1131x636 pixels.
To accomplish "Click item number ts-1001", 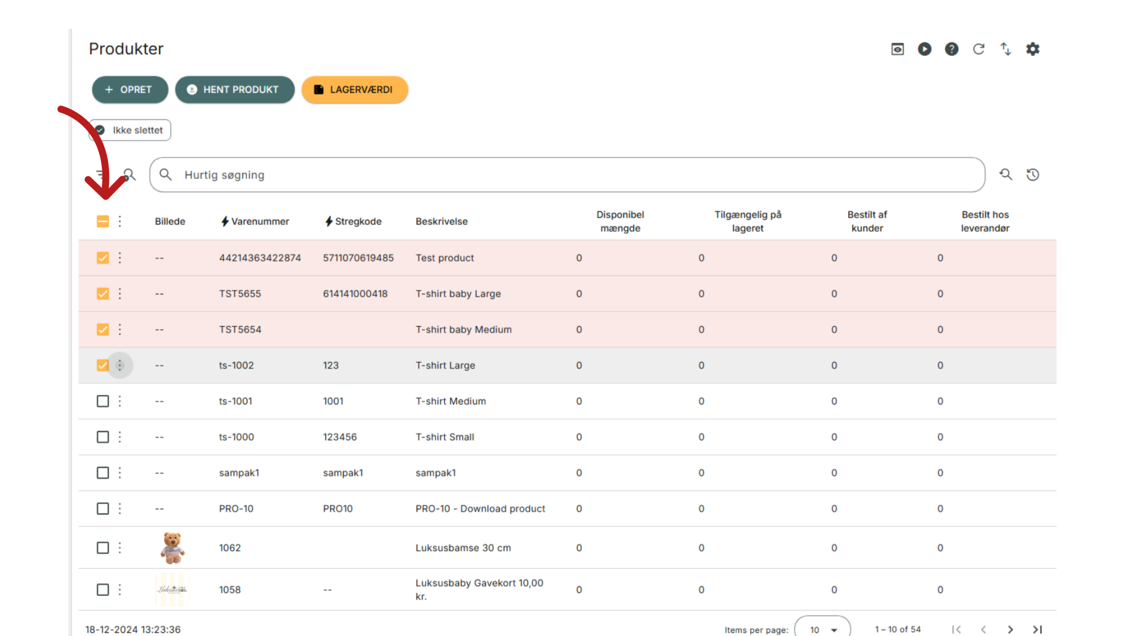I will tap(236, 401).
